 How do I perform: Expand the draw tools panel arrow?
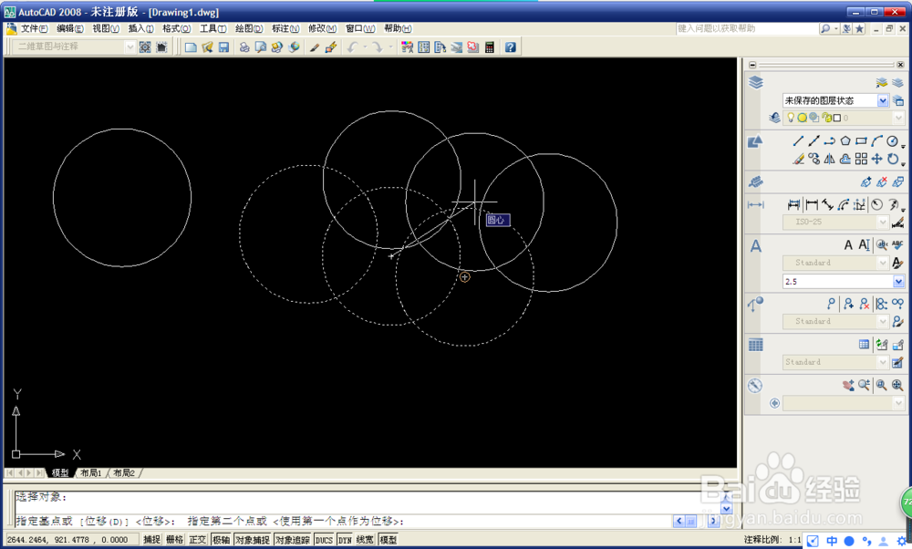(x=903, y=147)
